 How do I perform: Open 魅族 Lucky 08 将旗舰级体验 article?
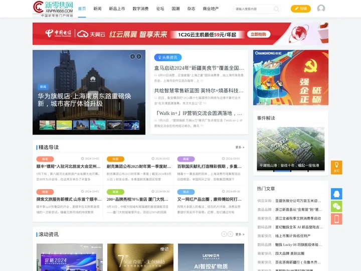pyautogui.click(x=299, y=244)
